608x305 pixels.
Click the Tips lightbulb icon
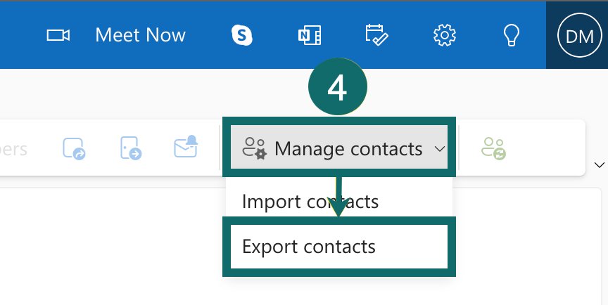[512, 35]
